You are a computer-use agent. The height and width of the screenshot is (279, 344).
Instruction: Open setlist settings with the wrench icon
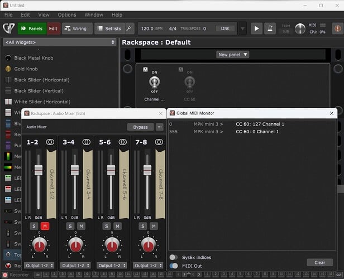[x=129, y=28]
